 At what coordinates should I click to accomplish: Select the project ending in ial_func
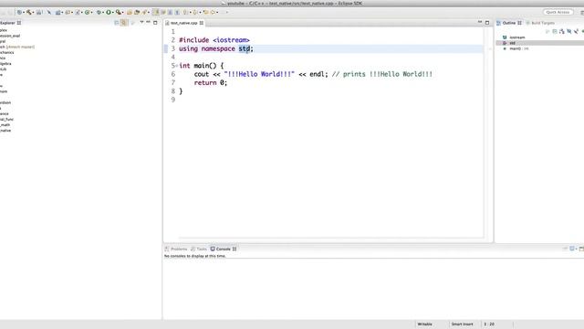click(x=6, y=120)
